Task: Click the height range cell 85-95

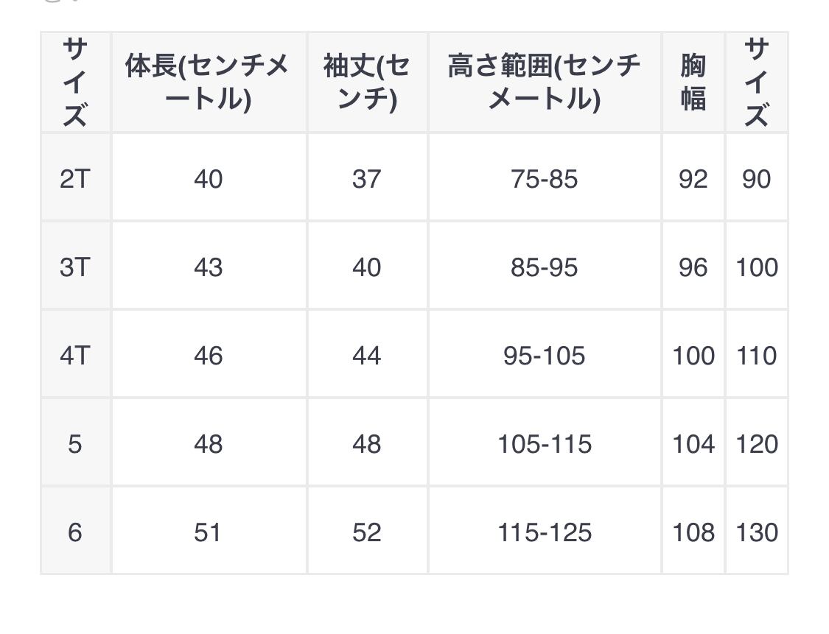Action: (x=544, y=267)
